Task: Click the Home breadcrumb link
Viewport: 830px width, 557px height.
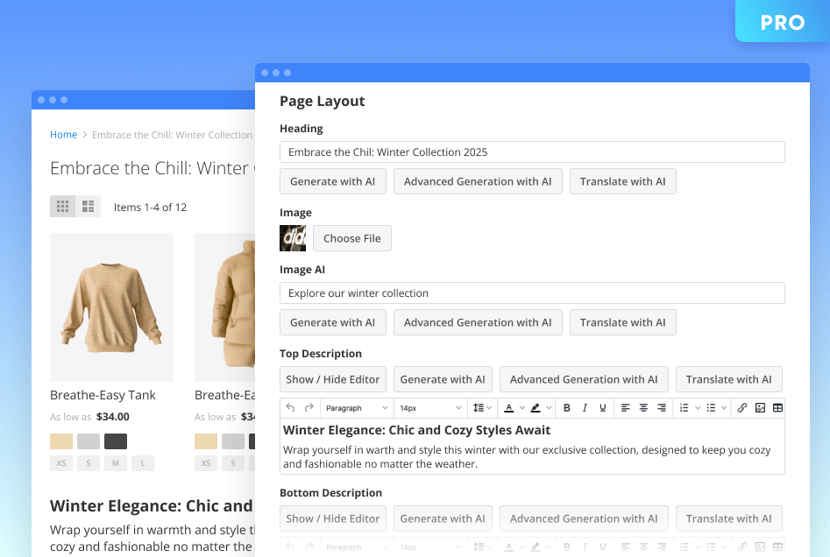Action: [63, 135]
